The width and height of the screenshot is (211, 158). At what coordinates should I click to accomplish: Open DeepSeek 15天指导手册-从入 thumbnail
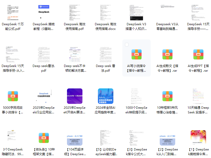pyautogui.click(x=13, y=54)
